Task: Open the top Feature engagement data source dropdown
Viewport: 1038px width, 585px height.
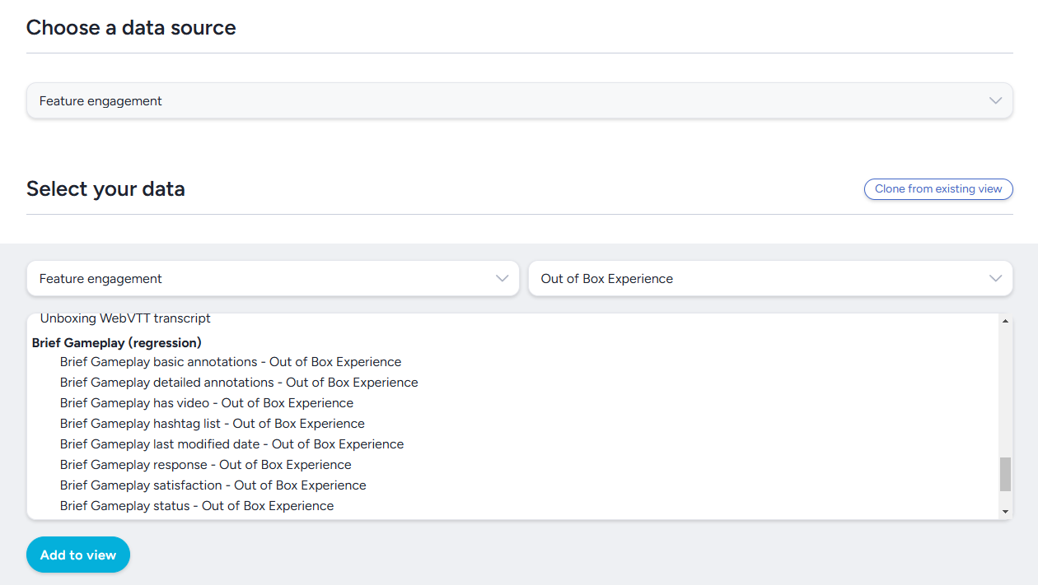Action: (519, 100)
